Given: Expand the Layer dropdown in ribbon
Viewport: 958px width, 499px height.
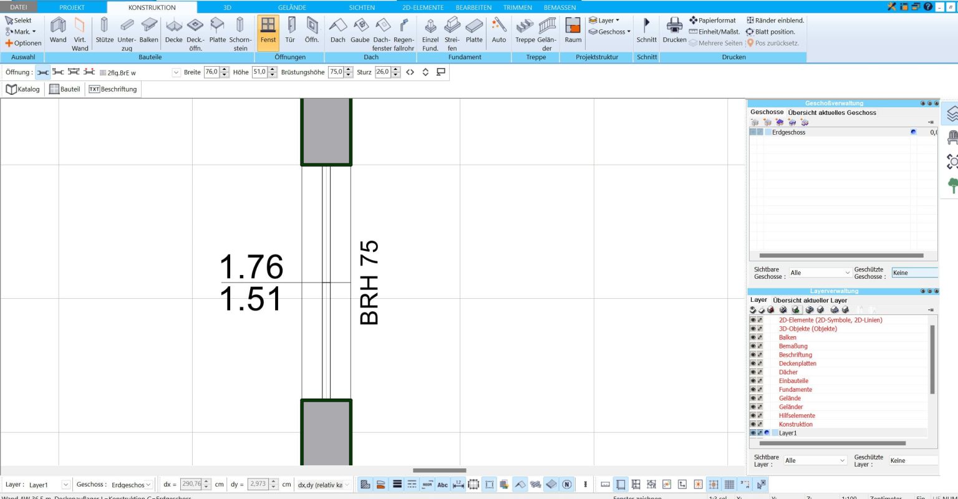Looking at the screenshot, I should (604, 21).
